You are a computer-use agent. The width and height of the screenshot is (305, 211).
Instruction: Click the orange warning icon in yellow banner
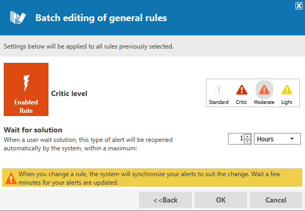pos(11,178)
